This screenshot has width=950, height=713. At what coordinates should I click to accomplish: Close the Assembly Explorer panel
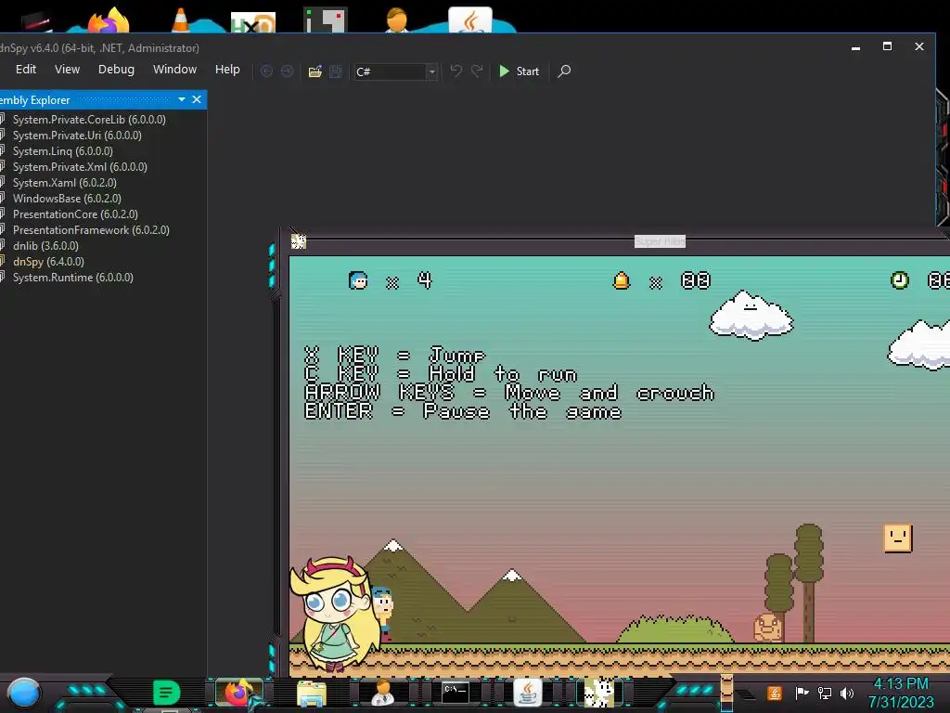tap(197, 99)
